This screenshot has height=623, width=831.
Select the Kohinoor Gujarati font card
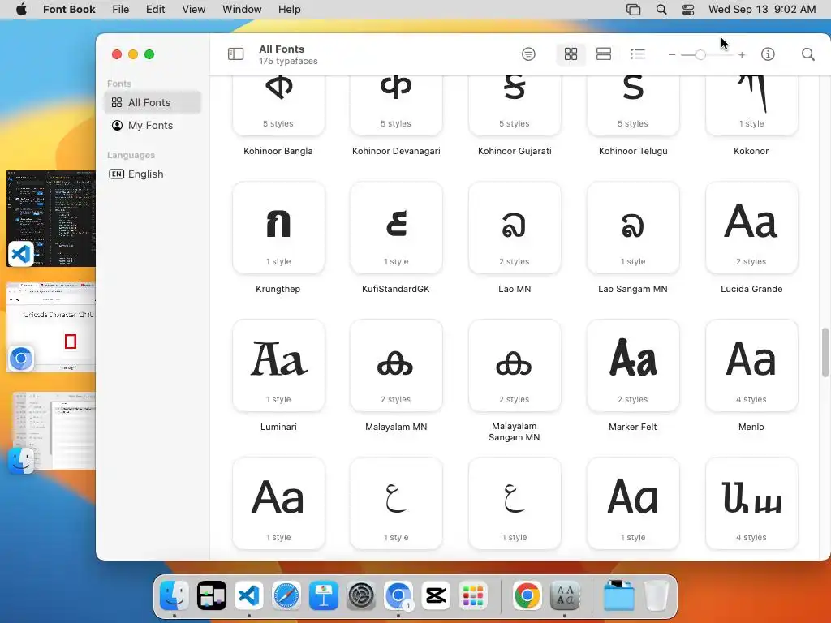(x=515, y=106)
